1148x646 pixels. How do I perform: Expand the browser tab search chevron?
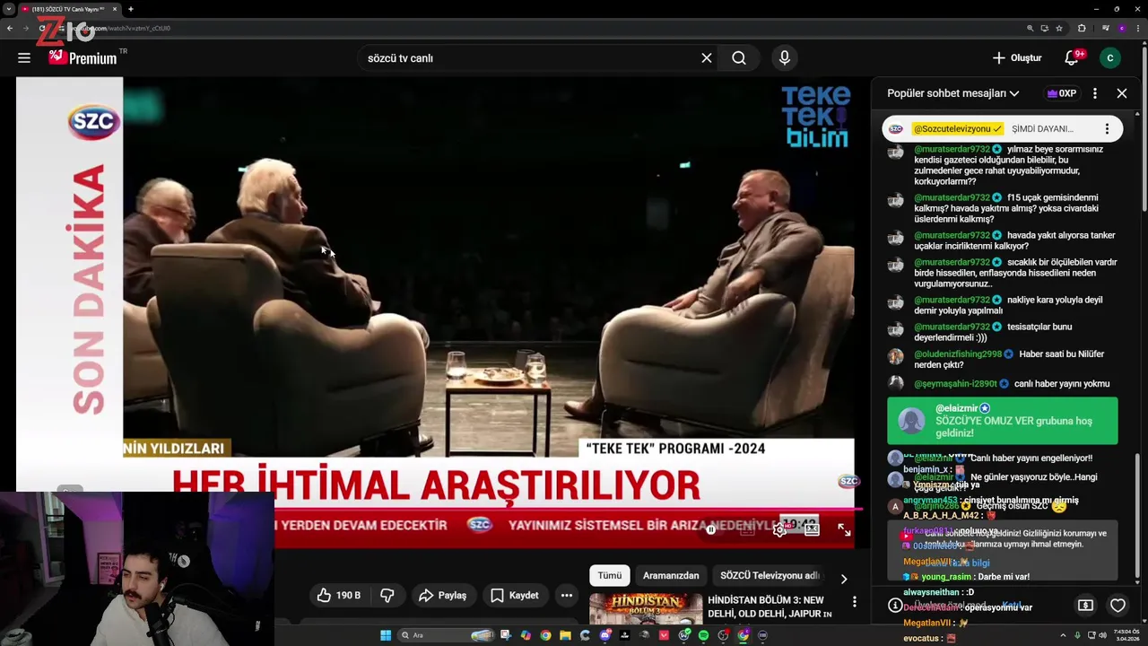point(8,9)
